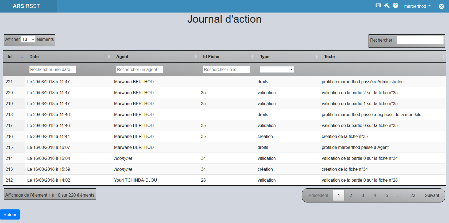The width and height of the screenshot is (449, 223).
Task: Click 'validation de la partie 0 sur la fiche n°28'
Action: (359, 180)
